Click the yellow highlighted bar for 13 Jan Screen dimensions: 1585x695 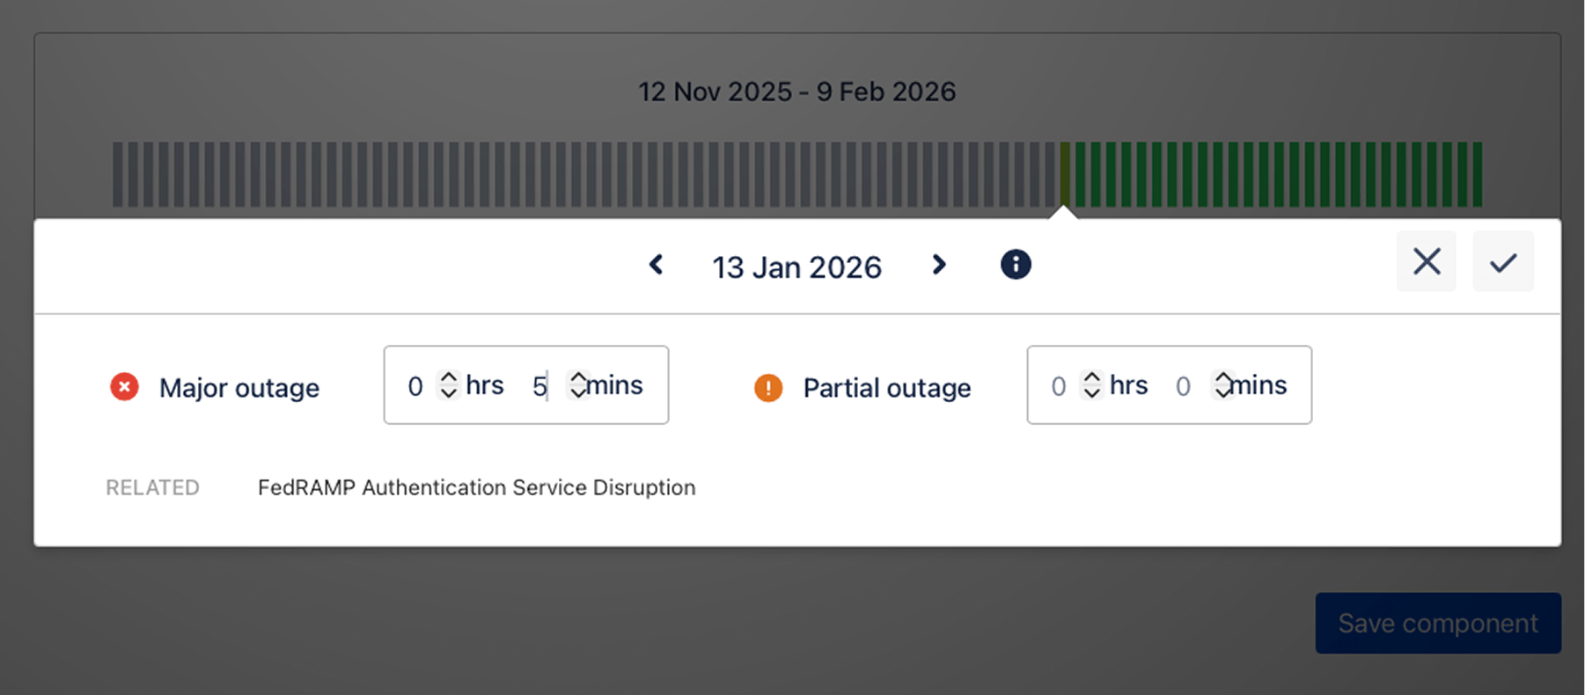point(1067,173)
